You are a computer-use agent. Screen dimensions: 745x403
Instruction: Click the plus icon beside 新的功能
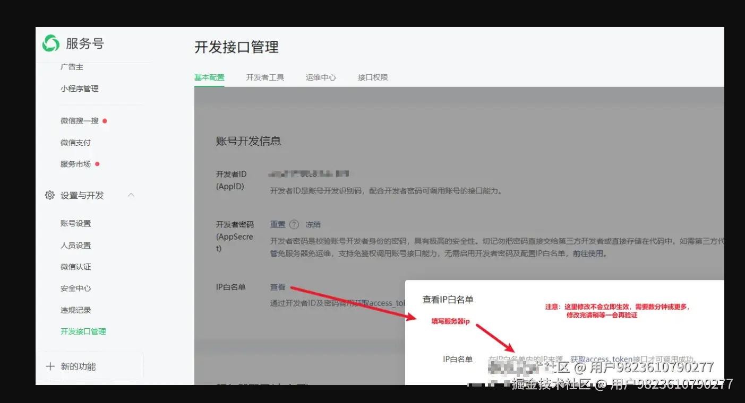(x=50, y=366)
